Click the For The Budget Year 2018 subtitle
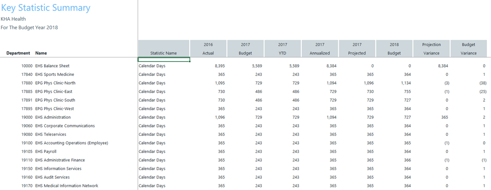Viewport: 491px width, 190px height. point(29,27)
